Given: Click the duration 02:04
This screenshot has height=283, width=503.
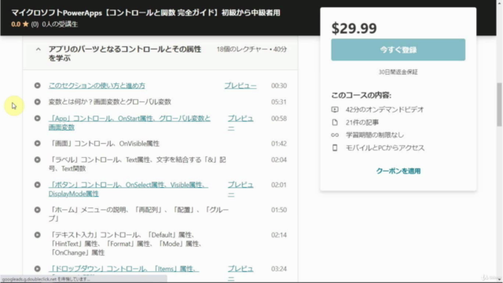Looking at the screenshot, I should [x=279, y=160].
